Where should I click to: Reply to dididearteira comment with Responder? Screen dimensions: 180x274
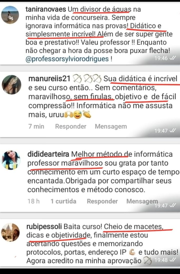pyautogui.click(x=102, y=201)
